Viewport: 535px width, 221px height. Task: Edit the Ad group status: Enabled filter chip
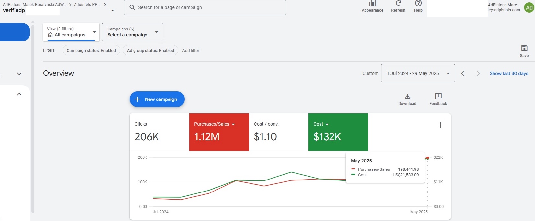(150, 50)
